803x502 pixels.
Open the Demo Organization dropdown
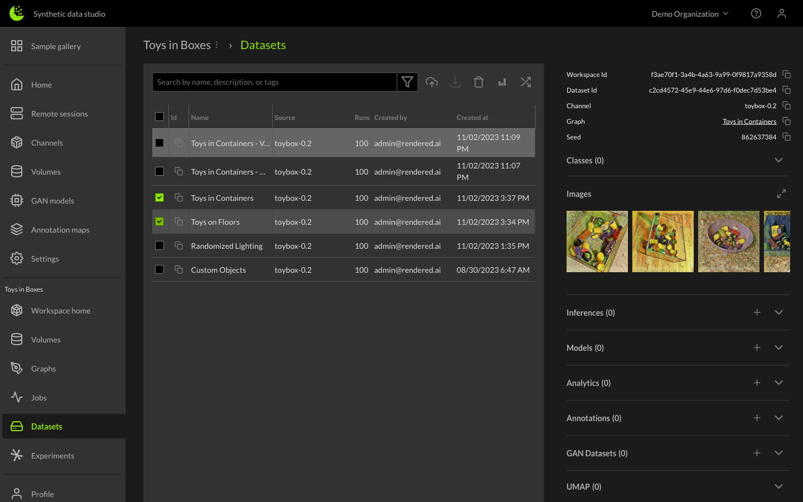[x=690, y=13]
